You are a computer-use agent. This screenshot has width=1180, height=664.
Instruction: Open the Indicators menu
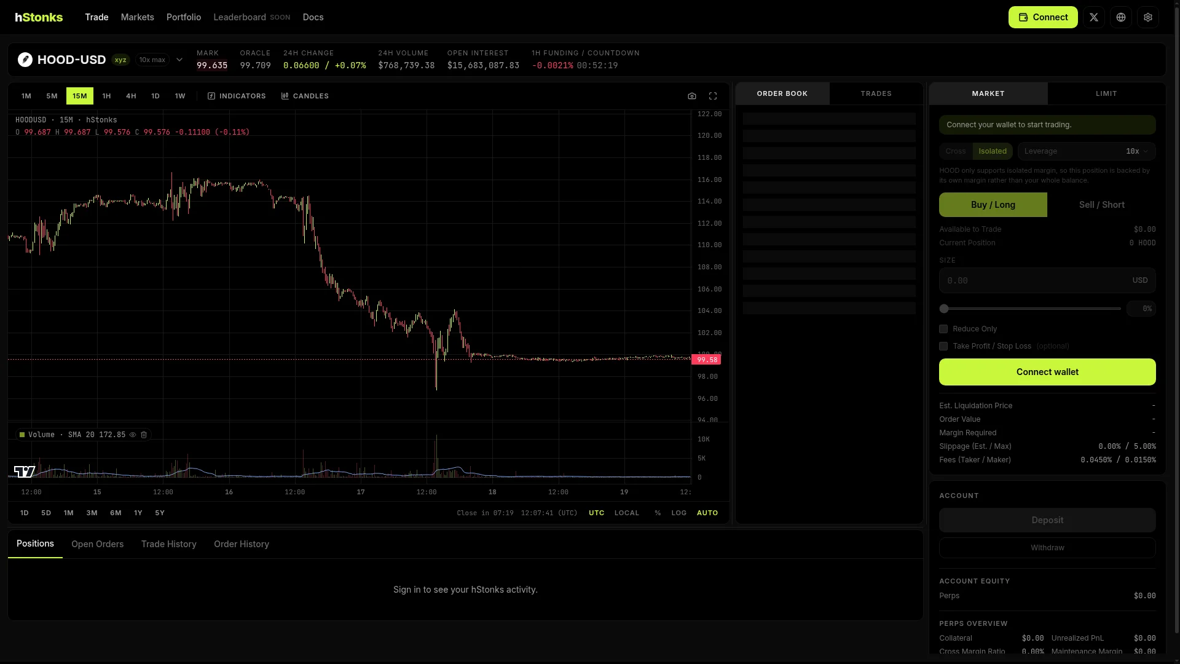pyautogui.click(x=237, y=96)
